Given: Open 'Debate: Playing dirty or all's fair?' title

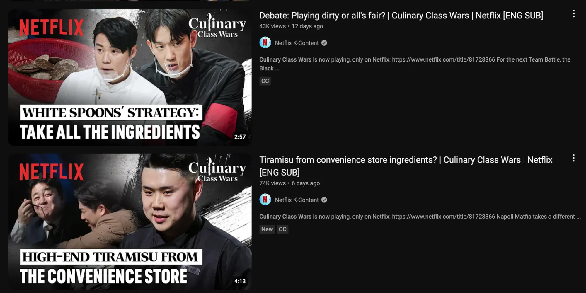Looking at the screenshot, I should 401,16.
